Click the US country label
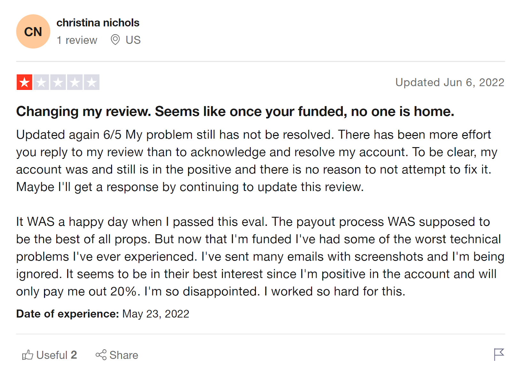This screenshot has height=372, width=511. [x=133, y=40]
